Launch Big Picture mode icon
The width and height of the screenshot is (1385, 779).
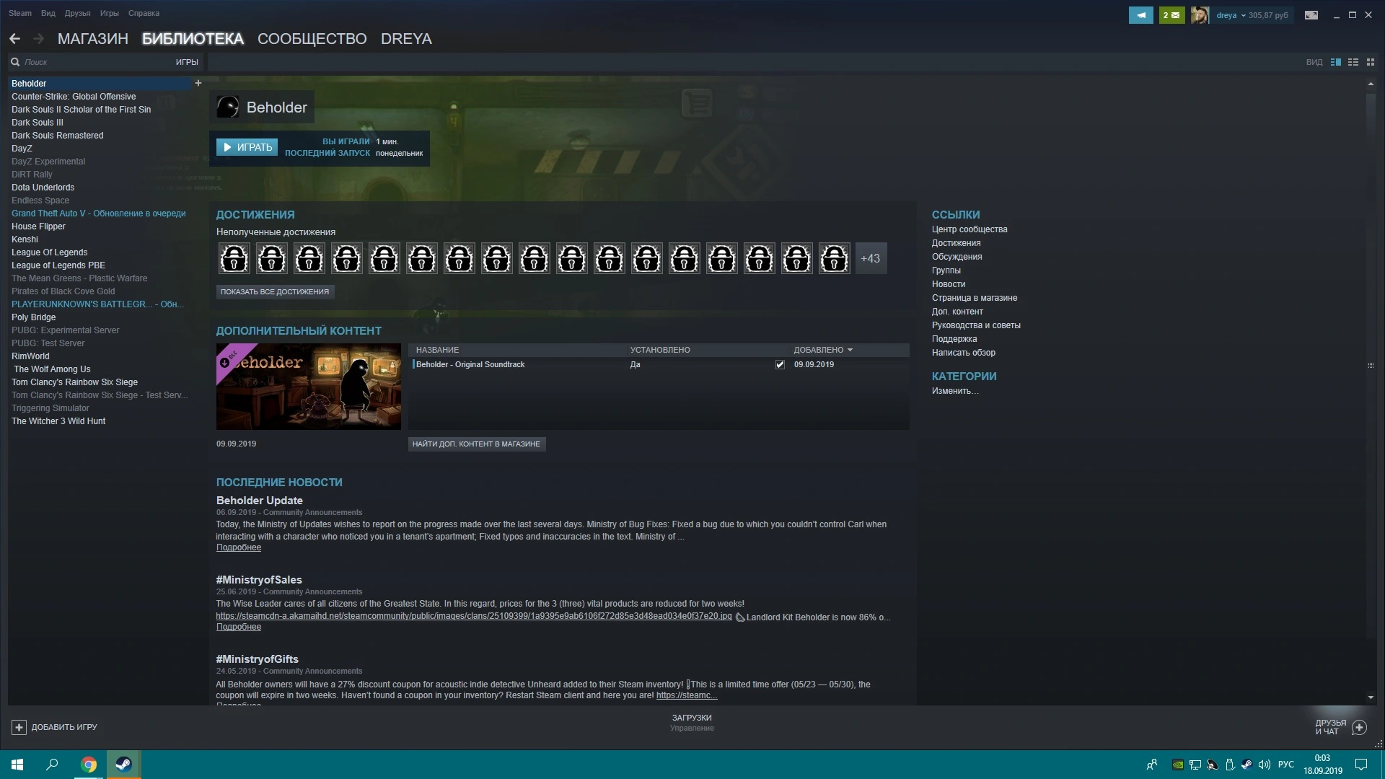tap(1311, 15)
